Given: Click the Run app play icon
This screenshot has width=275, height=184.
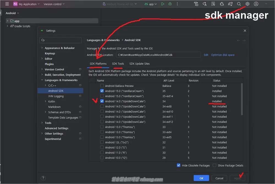Looking at the screenshot, I should pos(163,4).
